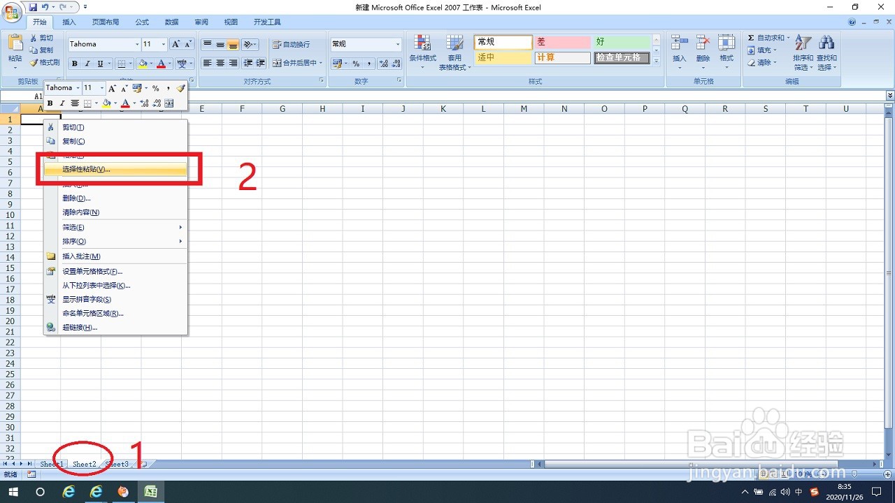Undo the last action in quick access toolbar
Image resolution: width=895 pixels, height=503 pixels.
[45, 7]
